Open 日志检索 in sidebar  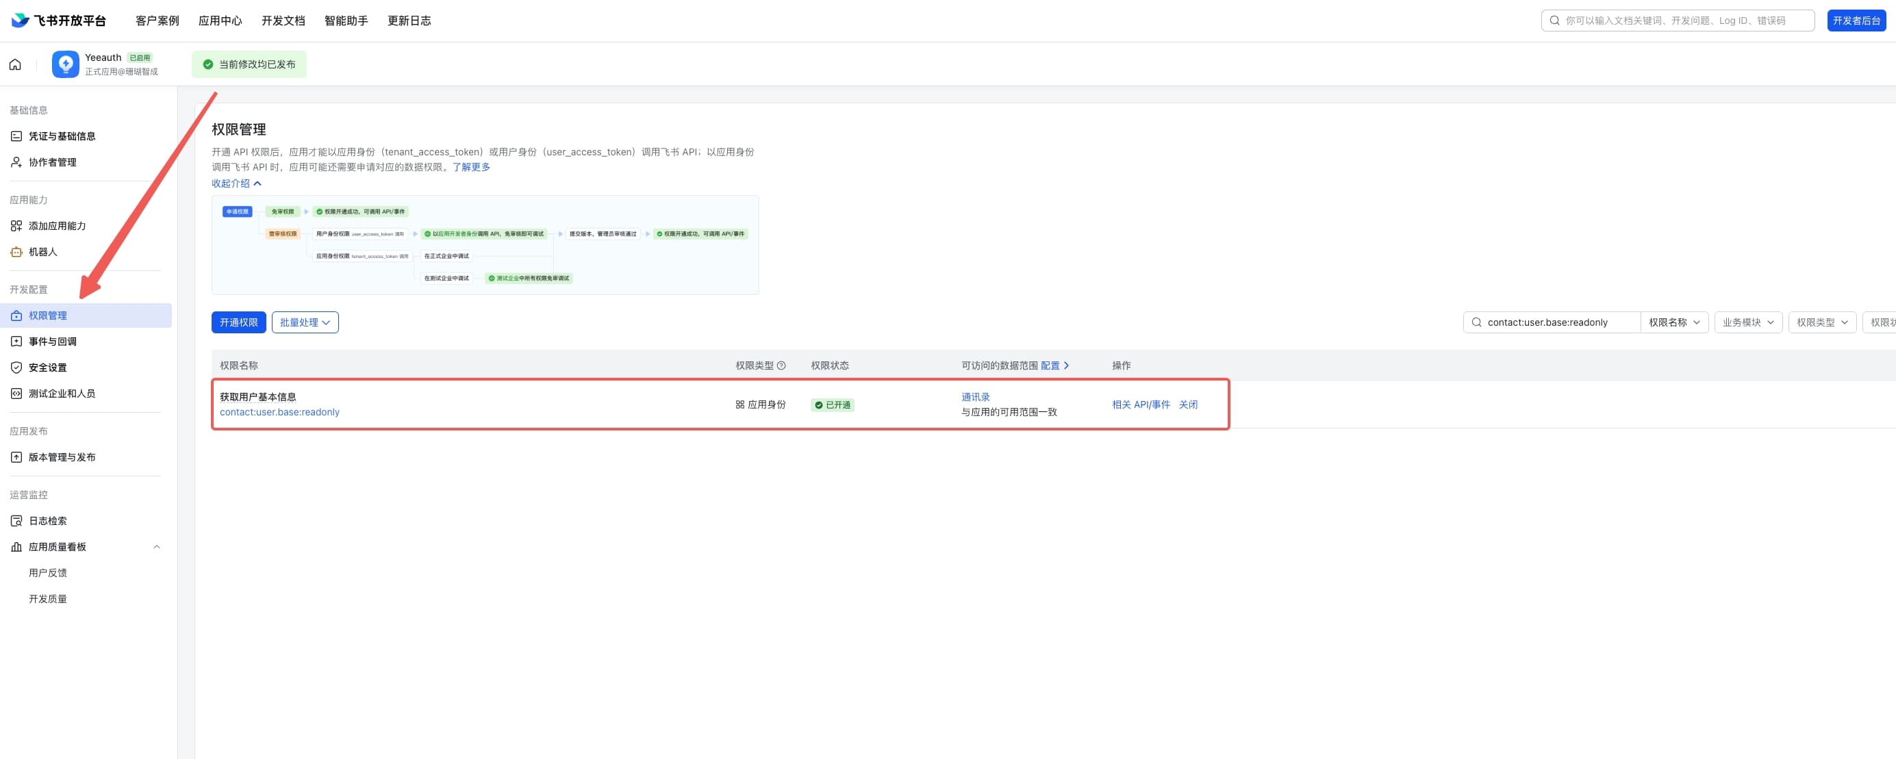click(47, 521)
